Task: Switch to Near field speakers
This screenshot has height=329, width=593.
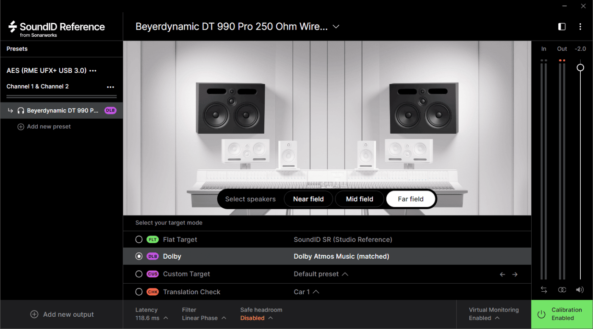Action: [x=308, y=199]
